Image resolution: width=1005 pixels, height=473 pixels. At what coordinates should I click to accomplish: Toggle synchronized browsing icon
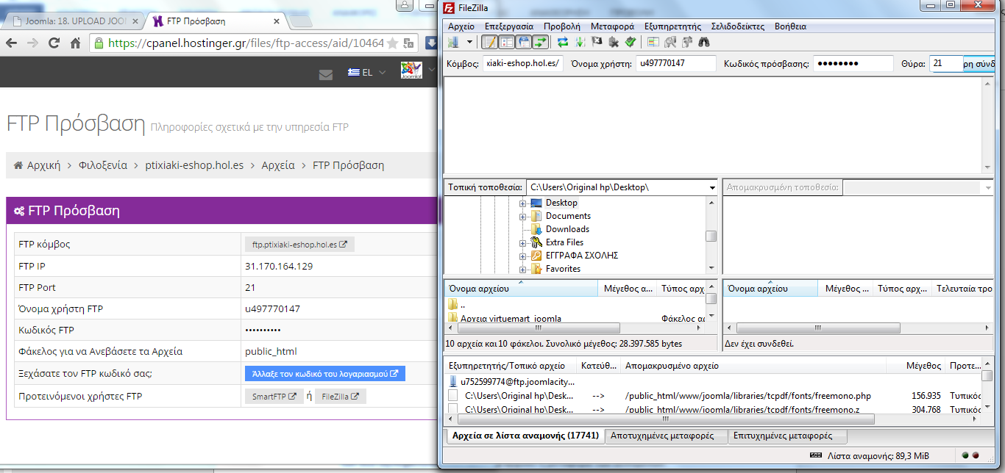tap(687, 43)
